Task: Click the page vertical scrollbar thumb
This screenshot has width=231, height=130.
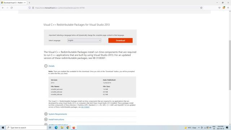Action: tap(230, 65)
